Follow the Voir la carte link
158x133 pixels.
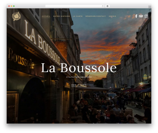click(x=79, y=85)
